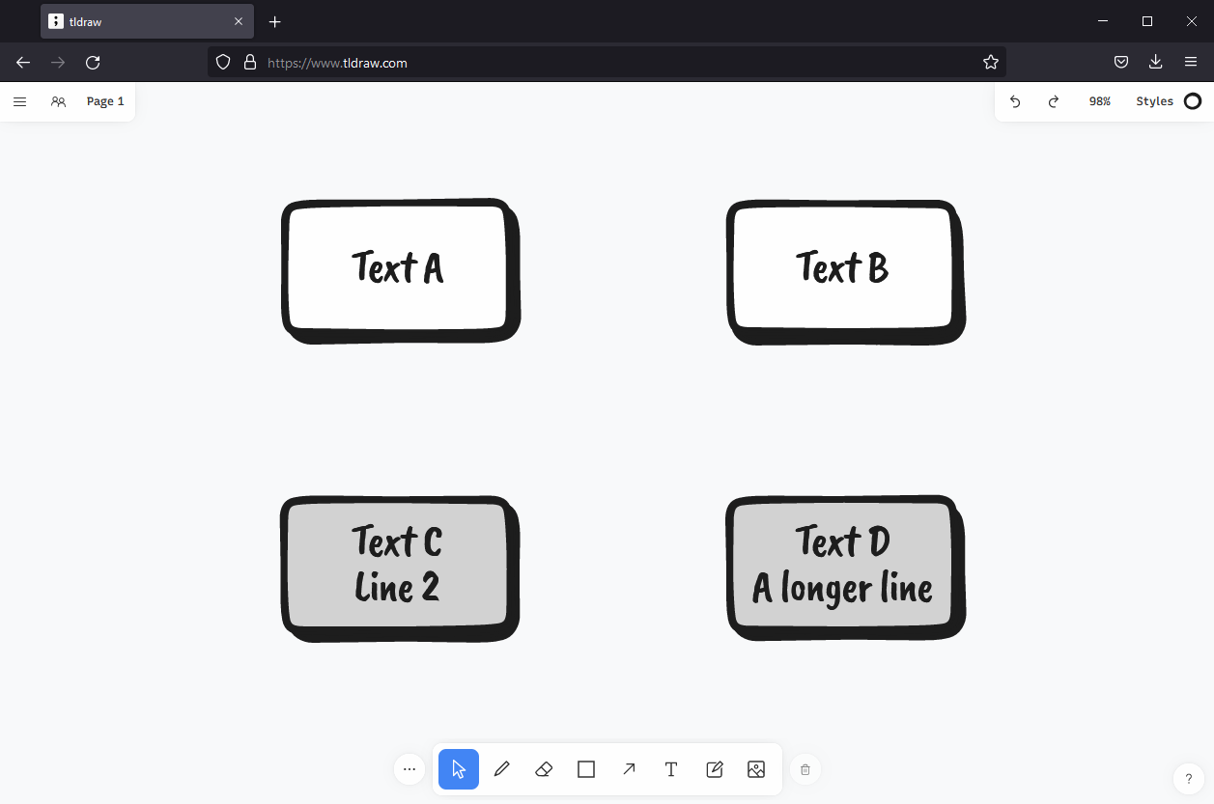Choose the Rectangle tool
The width and height of the screenshot is (1214, 804).
pyautogui.click(x=585, y=769)
